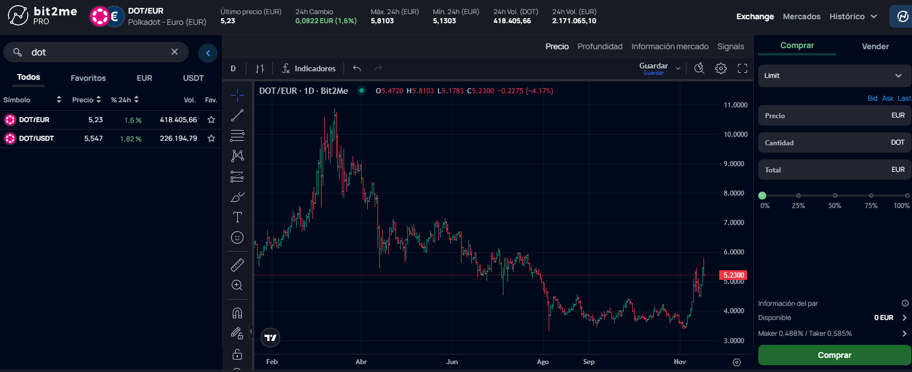Use Ask price shortcut
Screen dimensions: 912x372
click(888, 98)
